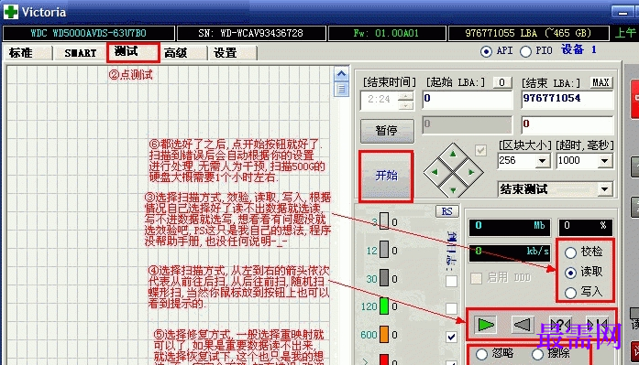
Task: Click the right arrow in diamond navigator
Action: point(471,172)
